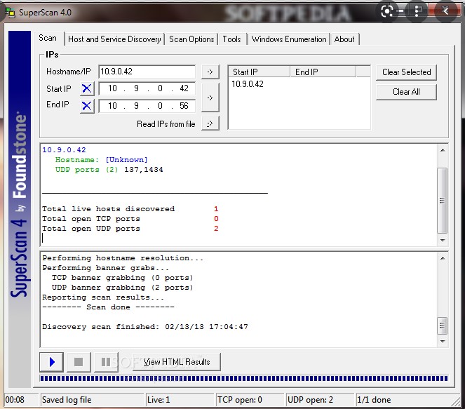The width and height of the screenshot is (465, 409).
Task: Click the Hostname: [Unknown] line
Action: point(101,159)
